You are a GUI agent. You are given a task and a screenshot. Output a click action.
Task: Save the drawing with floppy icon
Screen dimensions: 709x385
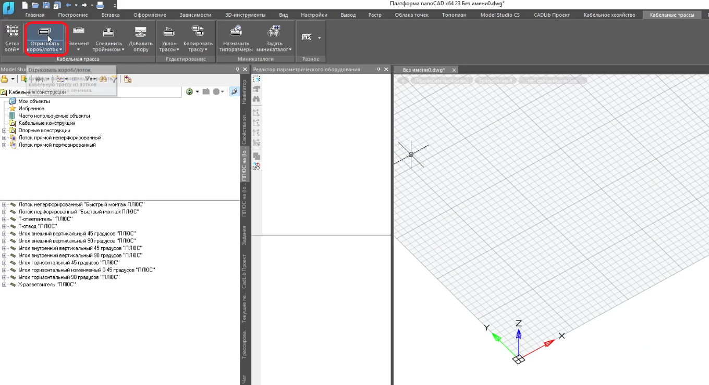click(46, 5)
